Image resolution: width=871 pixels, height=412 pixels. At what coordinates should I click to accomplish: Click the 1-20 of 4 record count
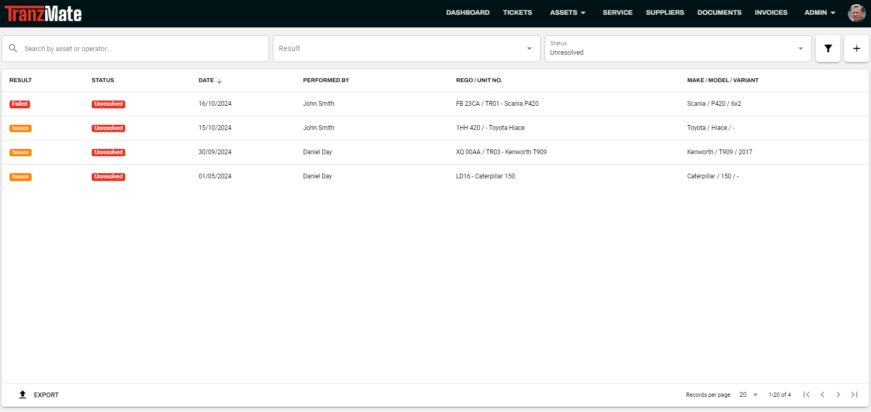(x=779, y=395)
